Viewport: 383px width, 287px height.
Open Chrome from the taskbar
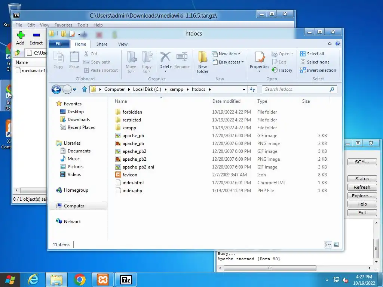pos(80,280)
